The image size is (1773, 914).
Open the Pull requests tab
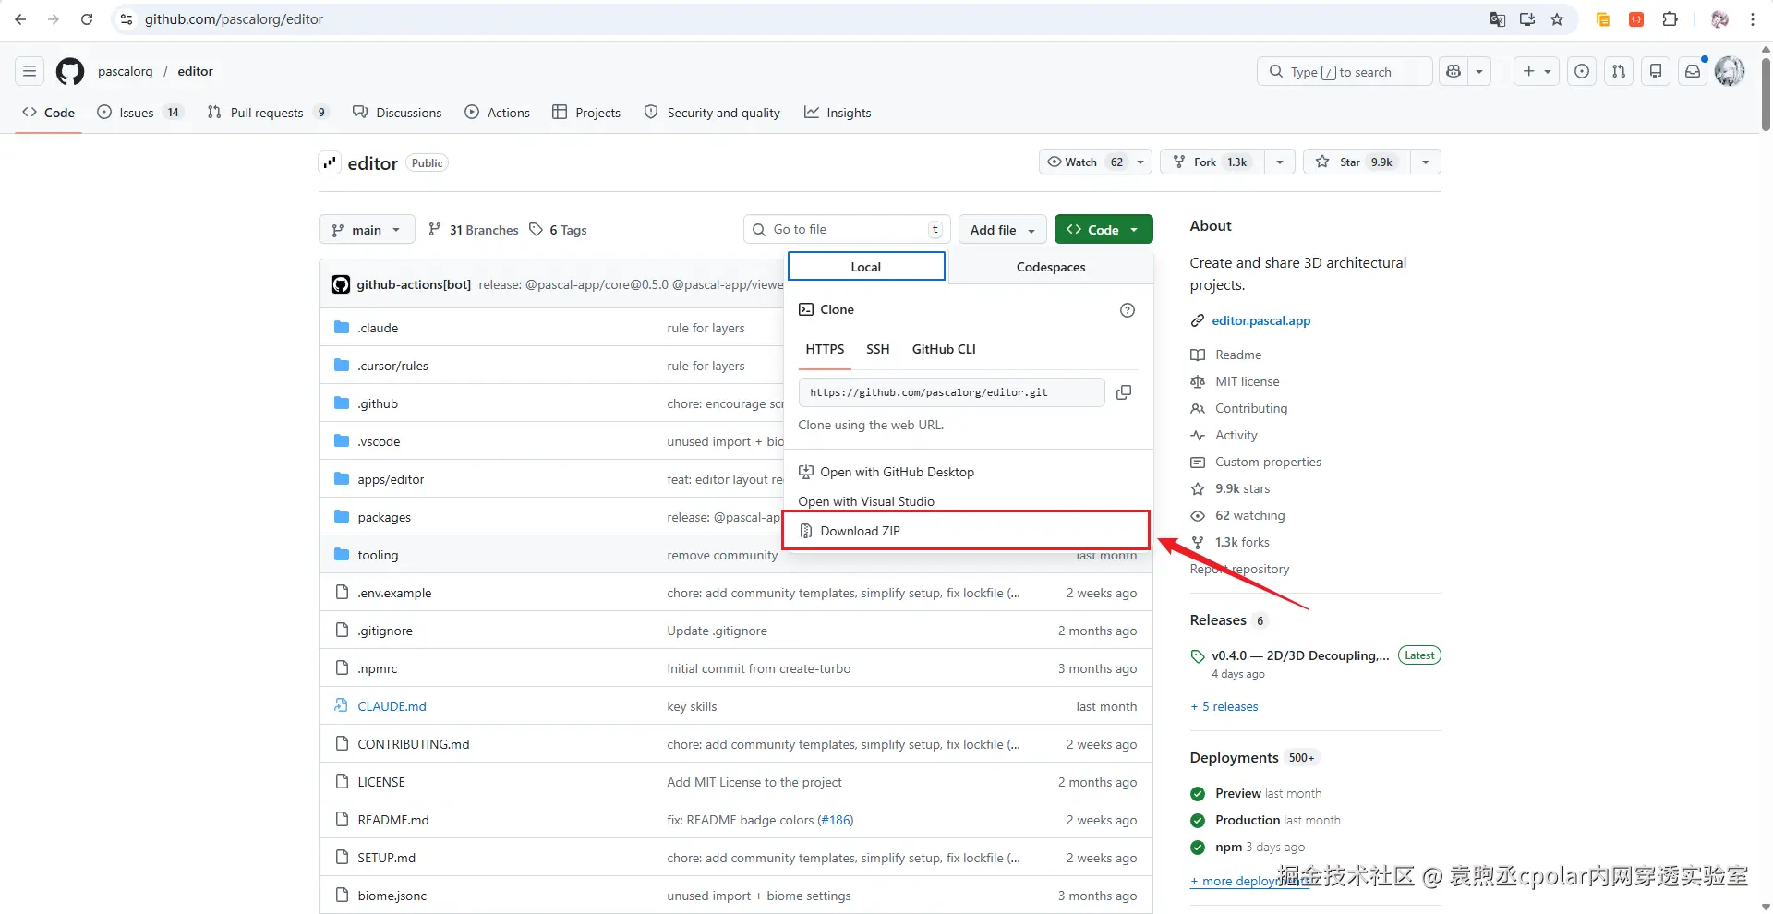tap(268, 113)
